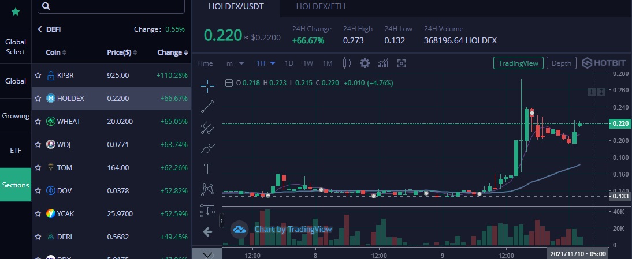The width and height of the screenshot is (632, 259).
Task: Open the Chart by TradingView link
Action: click(293, 229)
